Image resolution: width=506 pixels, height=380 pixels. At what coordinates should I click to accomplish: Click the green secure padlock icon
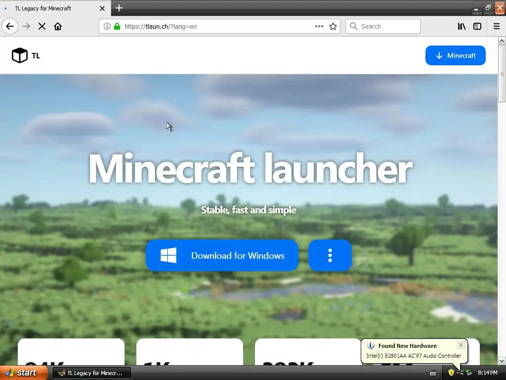click(117, 26)
